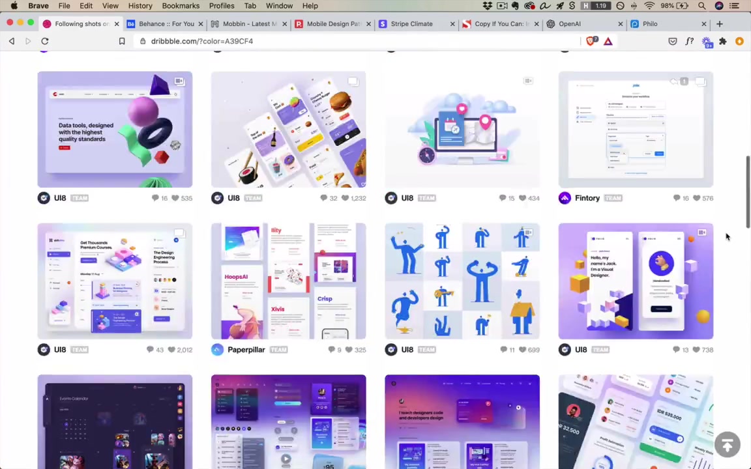Viewport: 751px width, 469px height.
Task: Open the Fintory workflow form shot
Action: point(636,129)
